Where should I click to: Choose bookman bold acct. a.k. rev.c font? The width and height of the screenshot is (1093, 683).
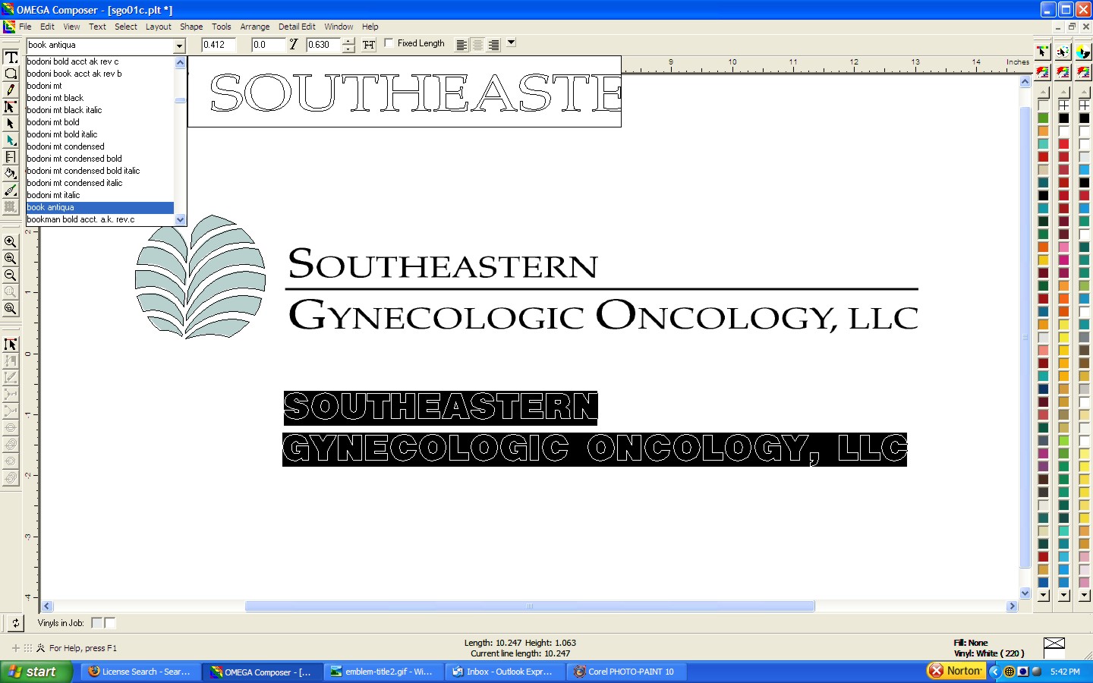[100, 219]
